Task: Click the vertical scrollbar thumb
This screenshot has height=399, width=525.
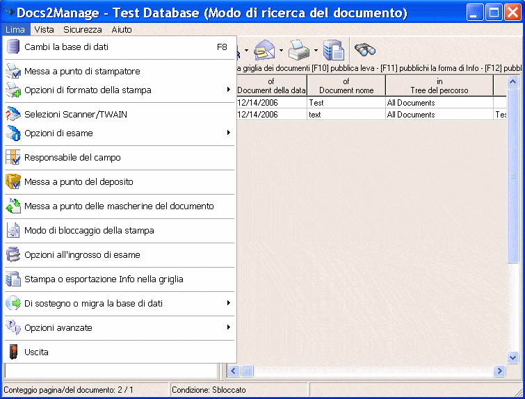Action: [x=512, y=176]
